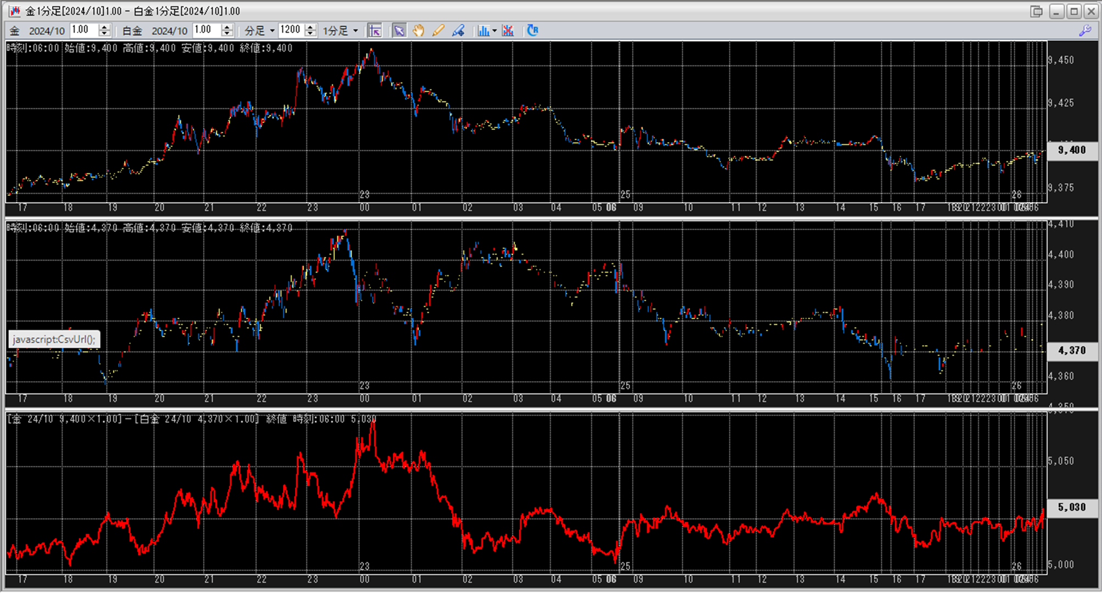The image size is (1102, 593).
Task: Choose the pencil drawing tool
Action: [x=438, y=31]
